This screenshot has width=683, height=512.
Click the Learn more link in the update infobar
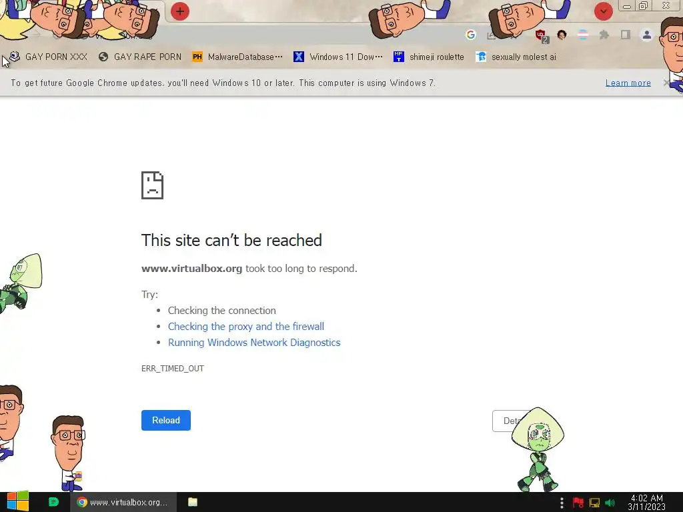[628, 83]
